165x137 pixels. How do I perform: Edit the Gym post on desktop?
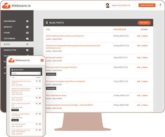[139, 67]
